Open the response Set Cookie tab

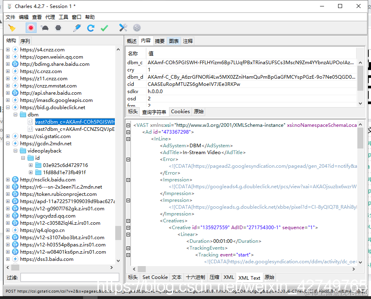155,277
